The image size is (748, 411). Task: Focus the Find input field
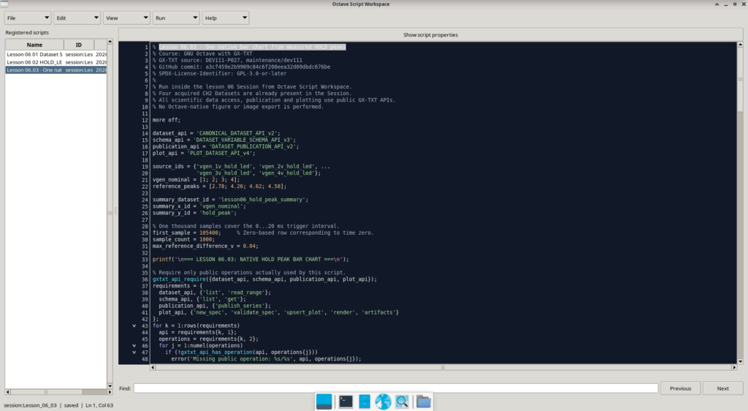pos(395,388)
